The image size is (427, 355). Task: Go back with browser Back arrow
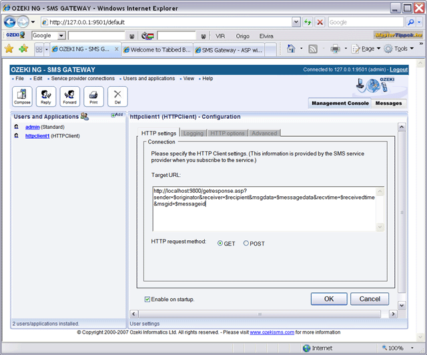pyautogui.click(x=10, y=22)
